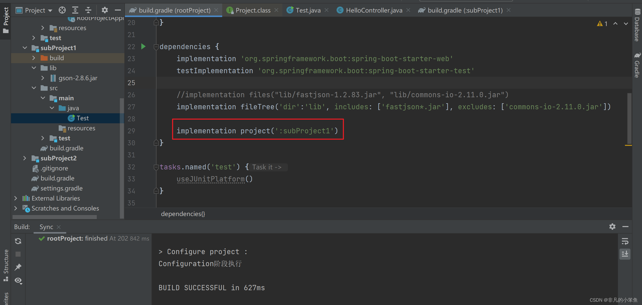Toggle scroll to end in build output
Image resolution: width=642 pixels, height=305 pixels.
[x=625, y=254]
